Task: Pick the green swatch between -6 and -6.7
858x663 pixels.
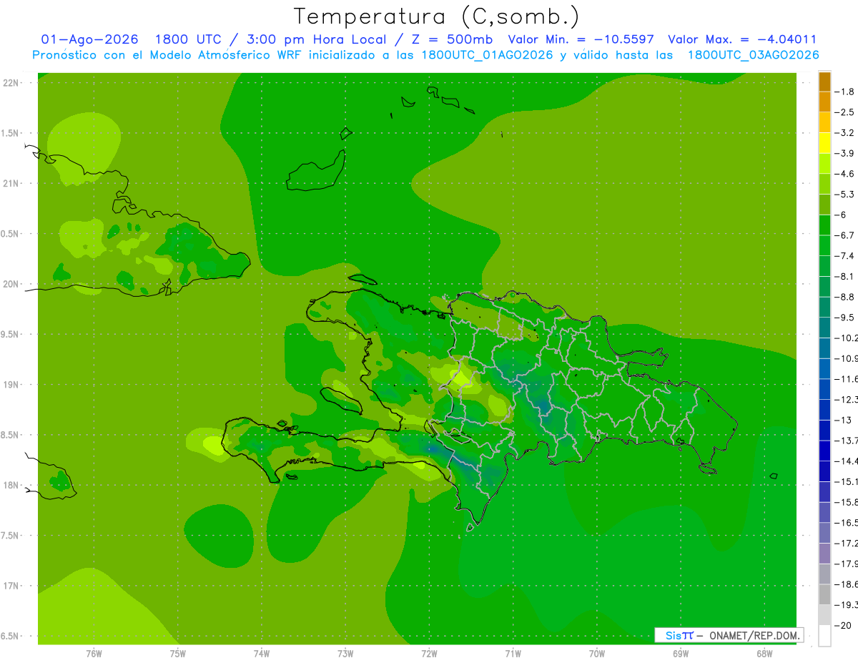Action: [x=824, y=225]
